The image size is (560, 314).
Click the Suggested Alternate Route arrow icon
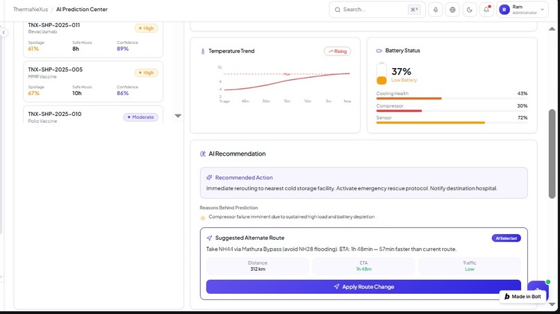click(209, 238)
